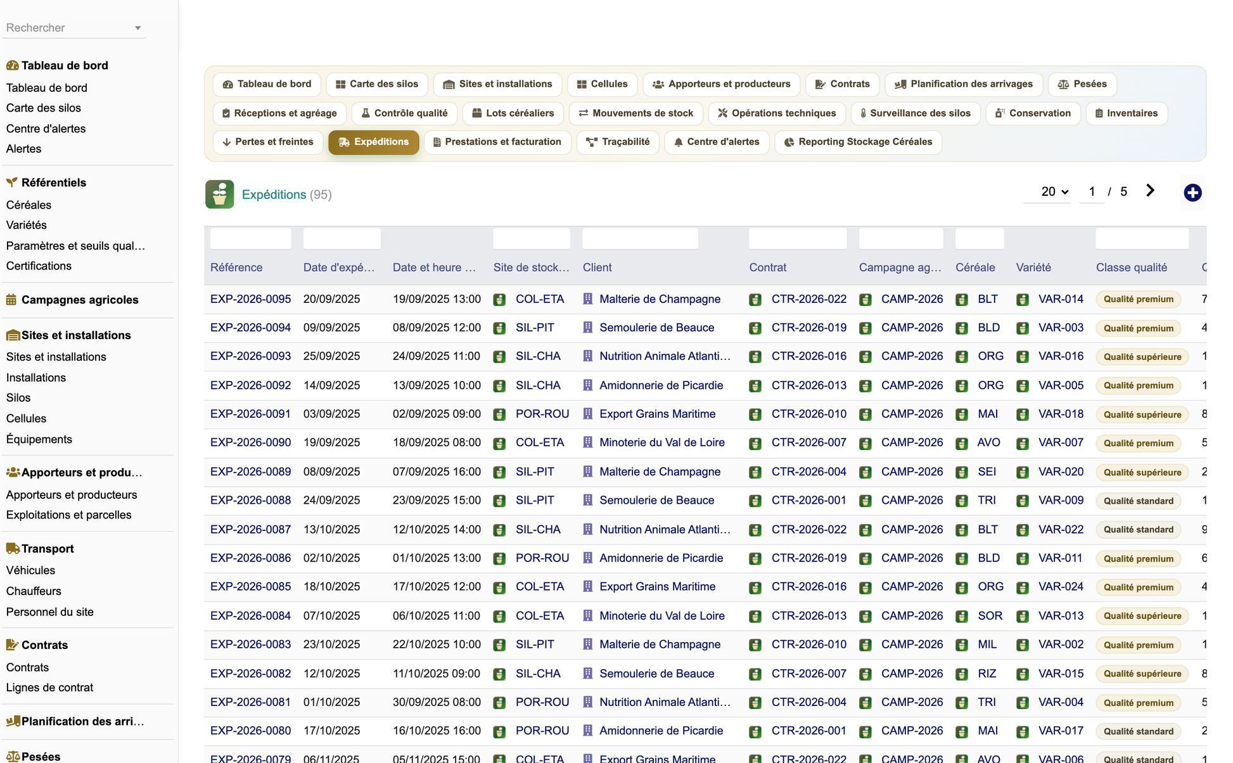The width and height of the screenshot is (1233, 763).
Task: Click building icon beside Export Grains Maritime in EXP-2026-0091 row
Action: point(588,414)
